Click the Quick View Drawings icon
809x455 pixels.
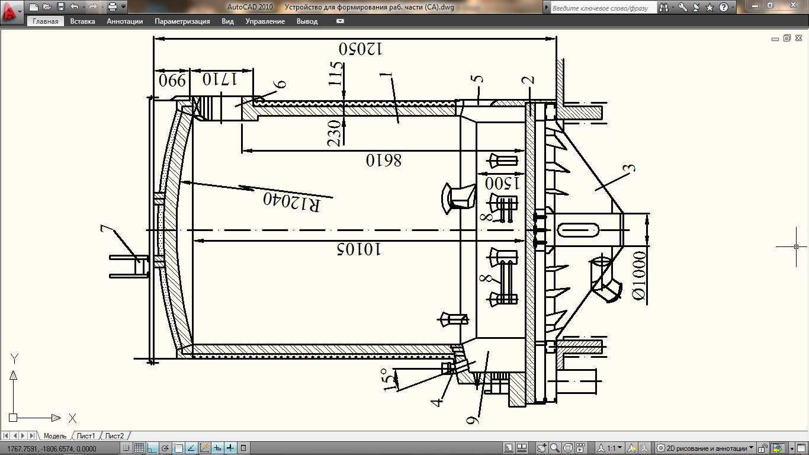[x=522, y=448]
